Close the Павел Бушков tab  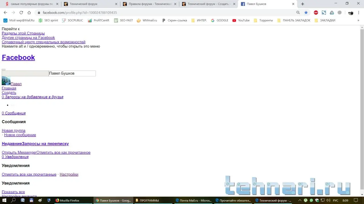293,4
